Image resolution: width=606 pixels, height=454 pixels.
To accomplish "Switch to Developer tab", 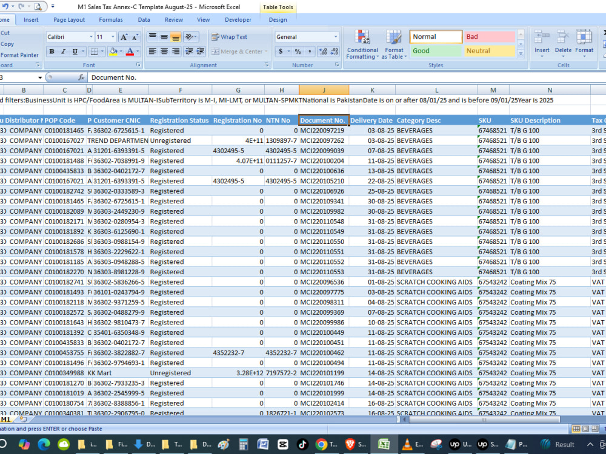I will tap(238, 20).
